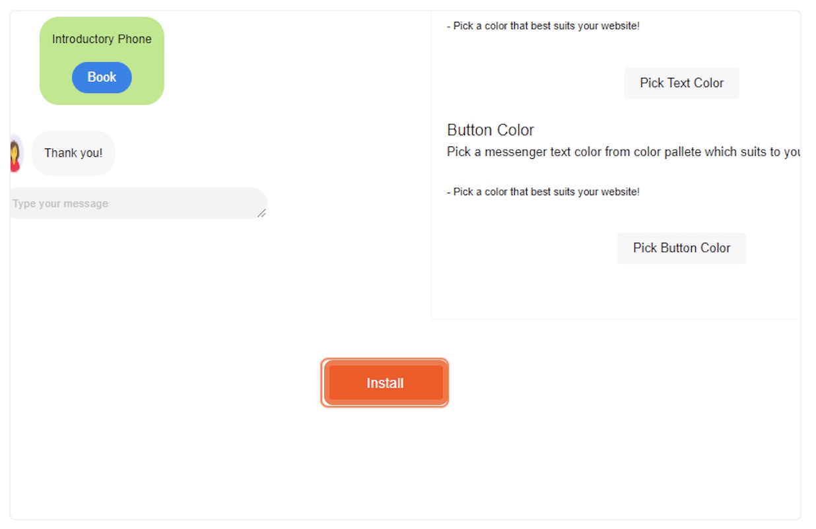Click the Book text on the blue pill
The width and height of the screenshot is (816, 529).
click(102, 77)
